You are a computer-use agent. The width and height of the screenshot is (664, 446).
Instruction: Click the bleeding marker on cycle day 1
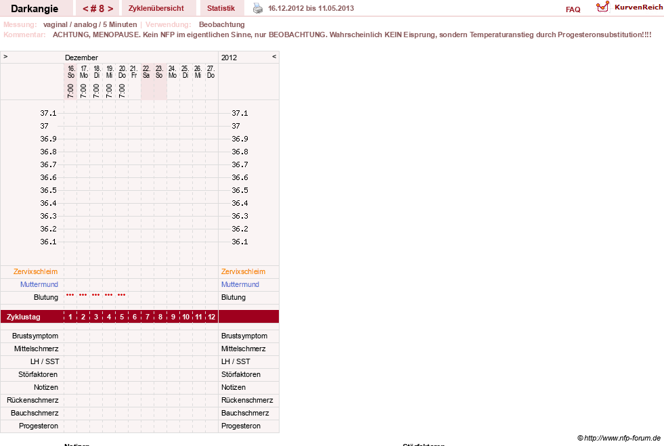(x=70, y=295)
